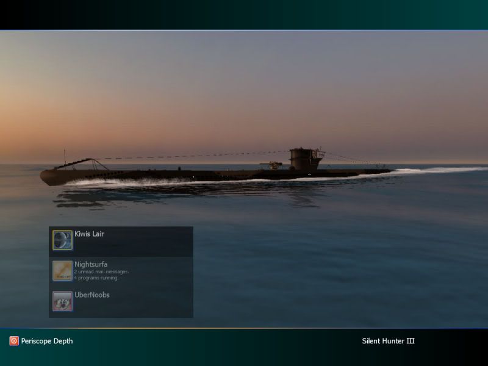Viewport: 488px width, 366px height.
Task: Click the Periscope Depth shutdown label
Action: (47, 341)
